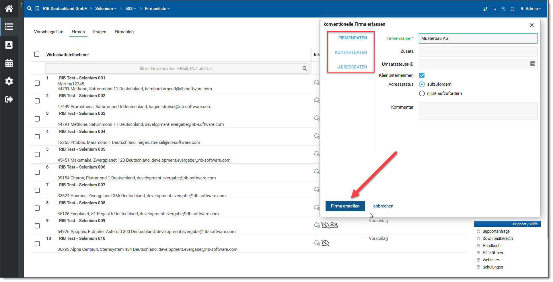Switch to the Firmen tab
Viewport: 553px width, 282px height.
click(78, 32)
